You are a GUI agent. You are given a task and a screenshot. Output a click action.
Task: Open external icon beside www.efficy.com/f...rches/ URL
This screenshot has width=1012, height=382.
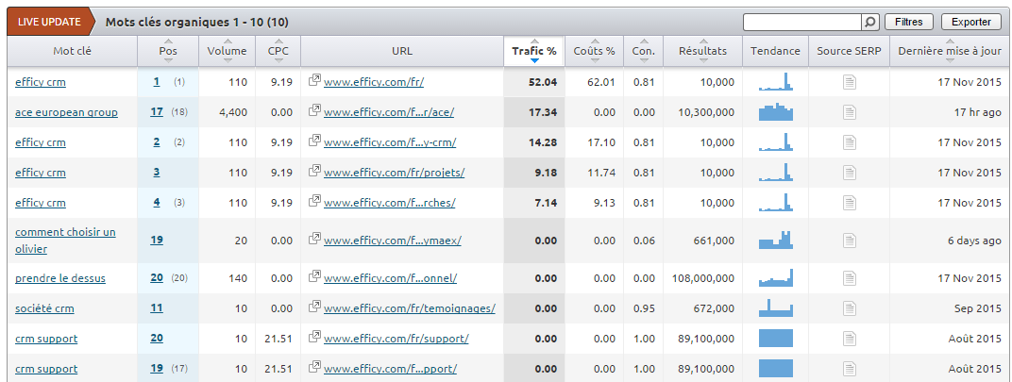pos(315,201)
